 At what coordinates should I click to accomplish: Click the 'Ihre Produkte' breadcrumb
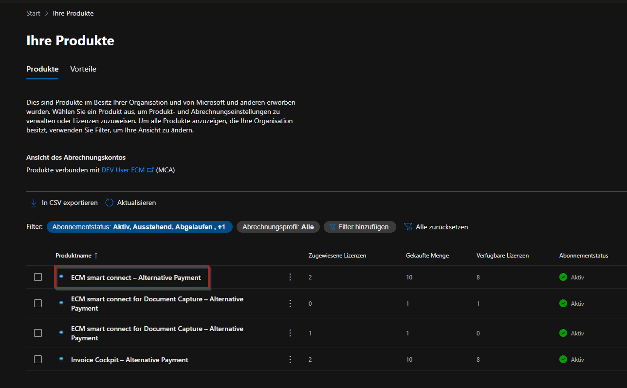point(73,13)
